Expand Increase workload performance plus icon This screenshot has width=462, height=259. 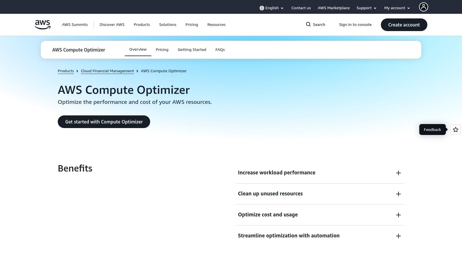[x=398, y=173]
